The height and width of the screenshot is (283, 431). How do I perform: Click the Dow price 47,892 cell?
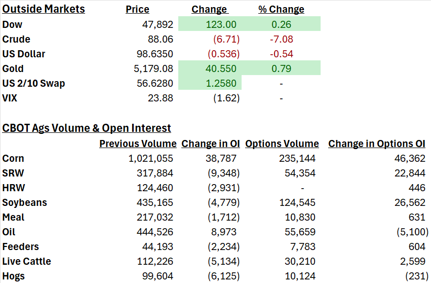[x=158, y=24]
